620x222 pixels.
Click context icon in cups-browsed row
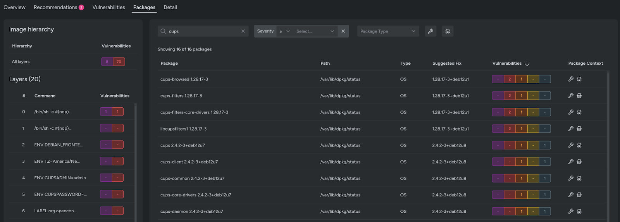click(x=579, y=79)
